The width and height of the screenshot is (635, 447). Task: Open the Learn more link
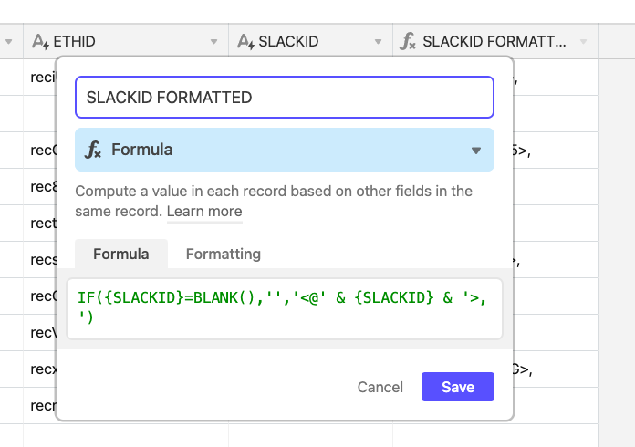pos(204,212)
